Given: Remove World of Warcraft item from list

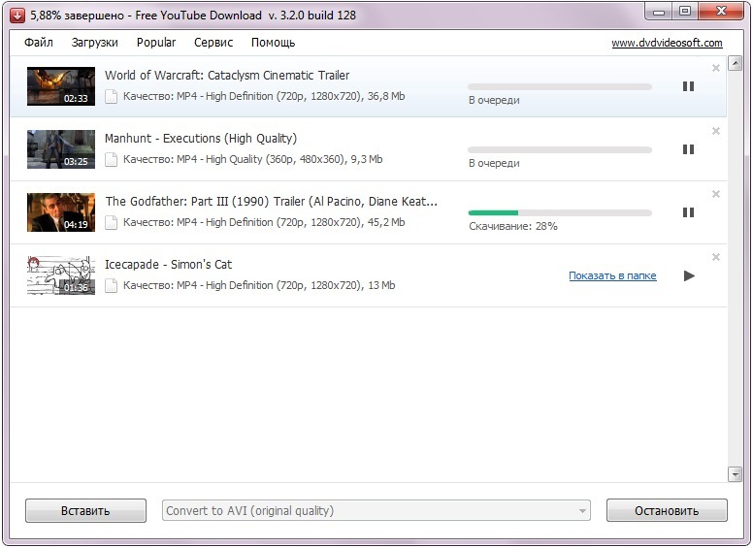Looking at the screenshot, I should click(x=715, y=68).
